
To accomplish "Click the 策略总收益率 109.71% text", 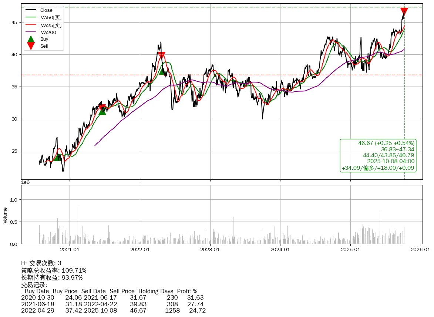I will point(54,270).
